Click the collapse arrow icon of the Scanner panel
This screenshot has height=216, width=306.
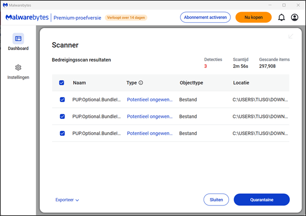click(291, 36)
